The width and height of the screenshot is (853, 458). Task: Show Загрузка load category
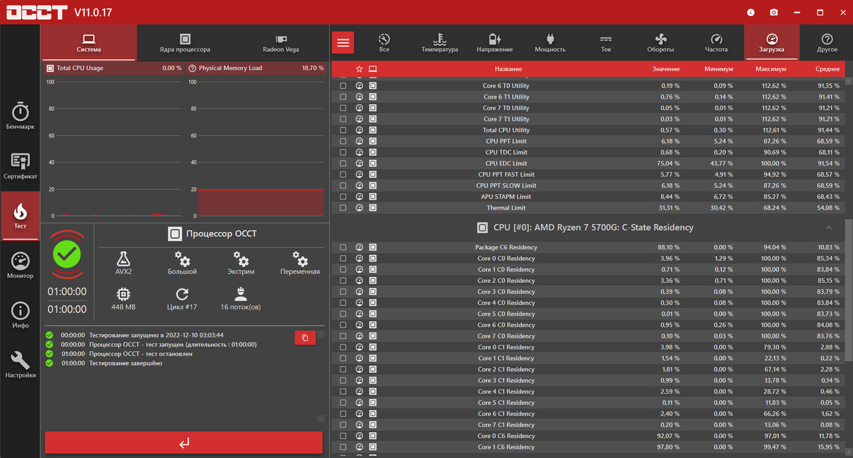pyautogui.click(x=771, y=43)
